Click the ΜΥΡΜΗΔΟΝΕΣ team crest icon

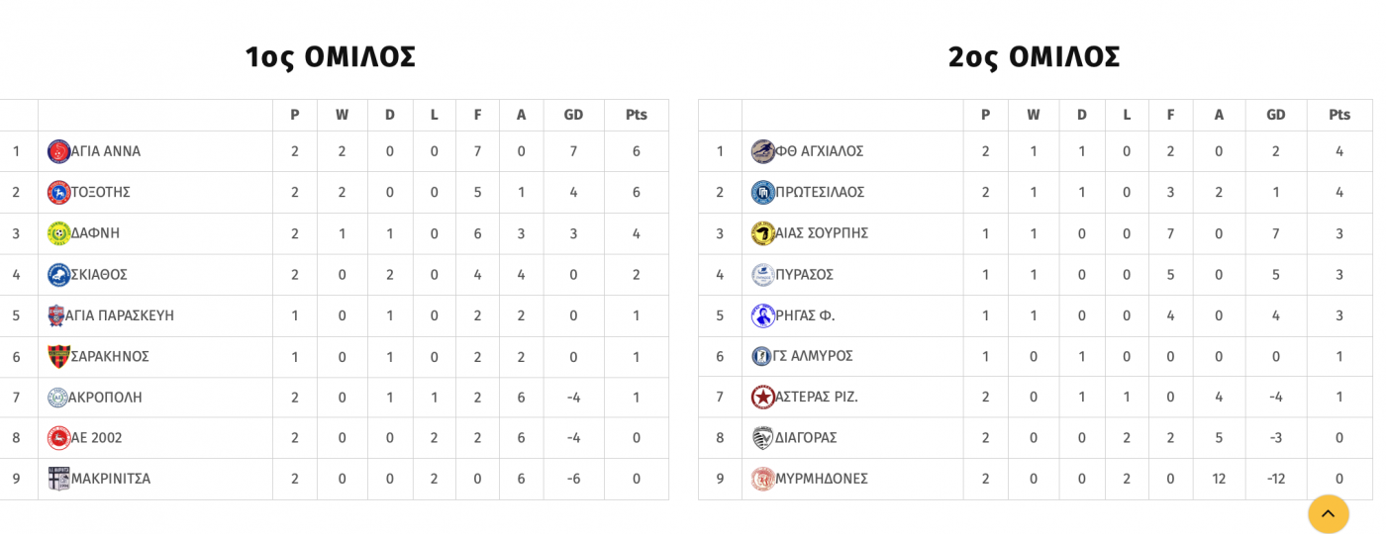point(762,479)
